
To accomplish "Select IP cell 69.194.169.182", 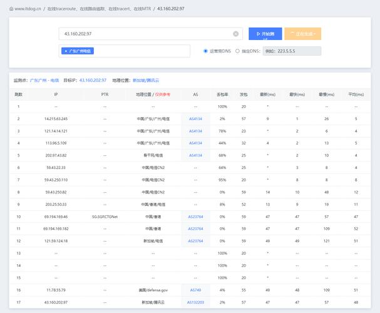I will pyautogui.click(x=56, y=228).
